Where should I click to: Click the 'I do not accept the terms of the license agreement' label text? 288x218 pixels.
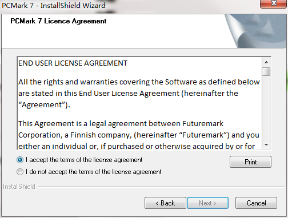point(94,172)
